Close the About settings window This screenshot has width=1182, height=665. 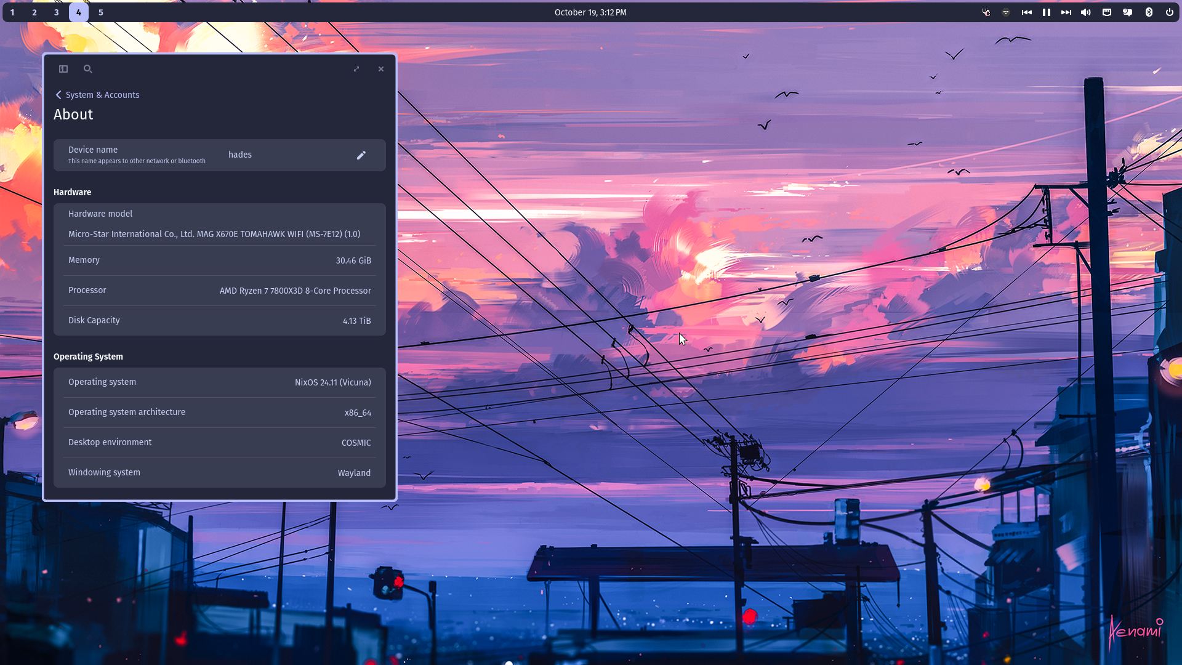[x=381, y=69]
